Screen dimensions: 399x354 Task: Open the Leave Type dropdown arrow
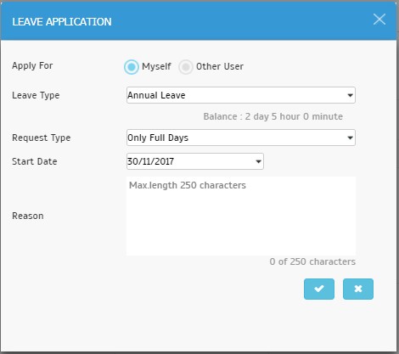(350, 95)
